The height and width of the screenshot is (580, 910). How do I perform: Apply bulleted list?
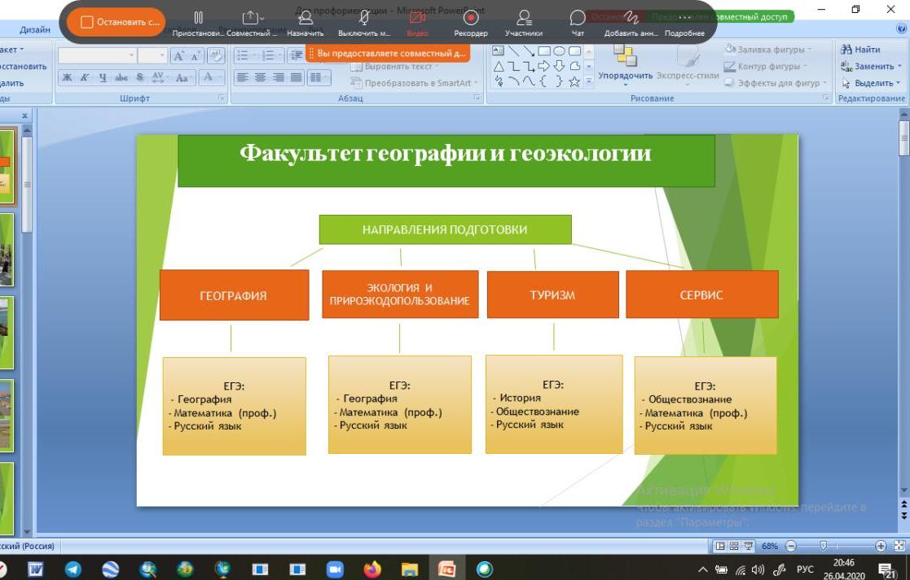[x=245, y=55]
